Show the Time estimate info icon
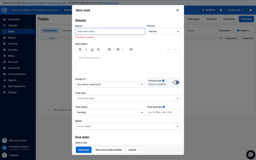 click(x=164, y=107)
